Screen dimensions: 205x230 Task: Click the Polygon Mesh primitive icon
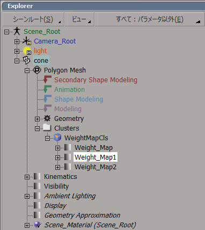click(x=37, y=70)
